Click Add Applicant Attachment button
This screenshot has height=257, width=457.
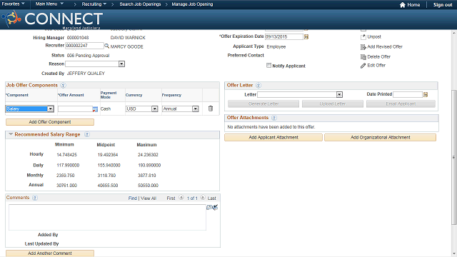point(273,137)
